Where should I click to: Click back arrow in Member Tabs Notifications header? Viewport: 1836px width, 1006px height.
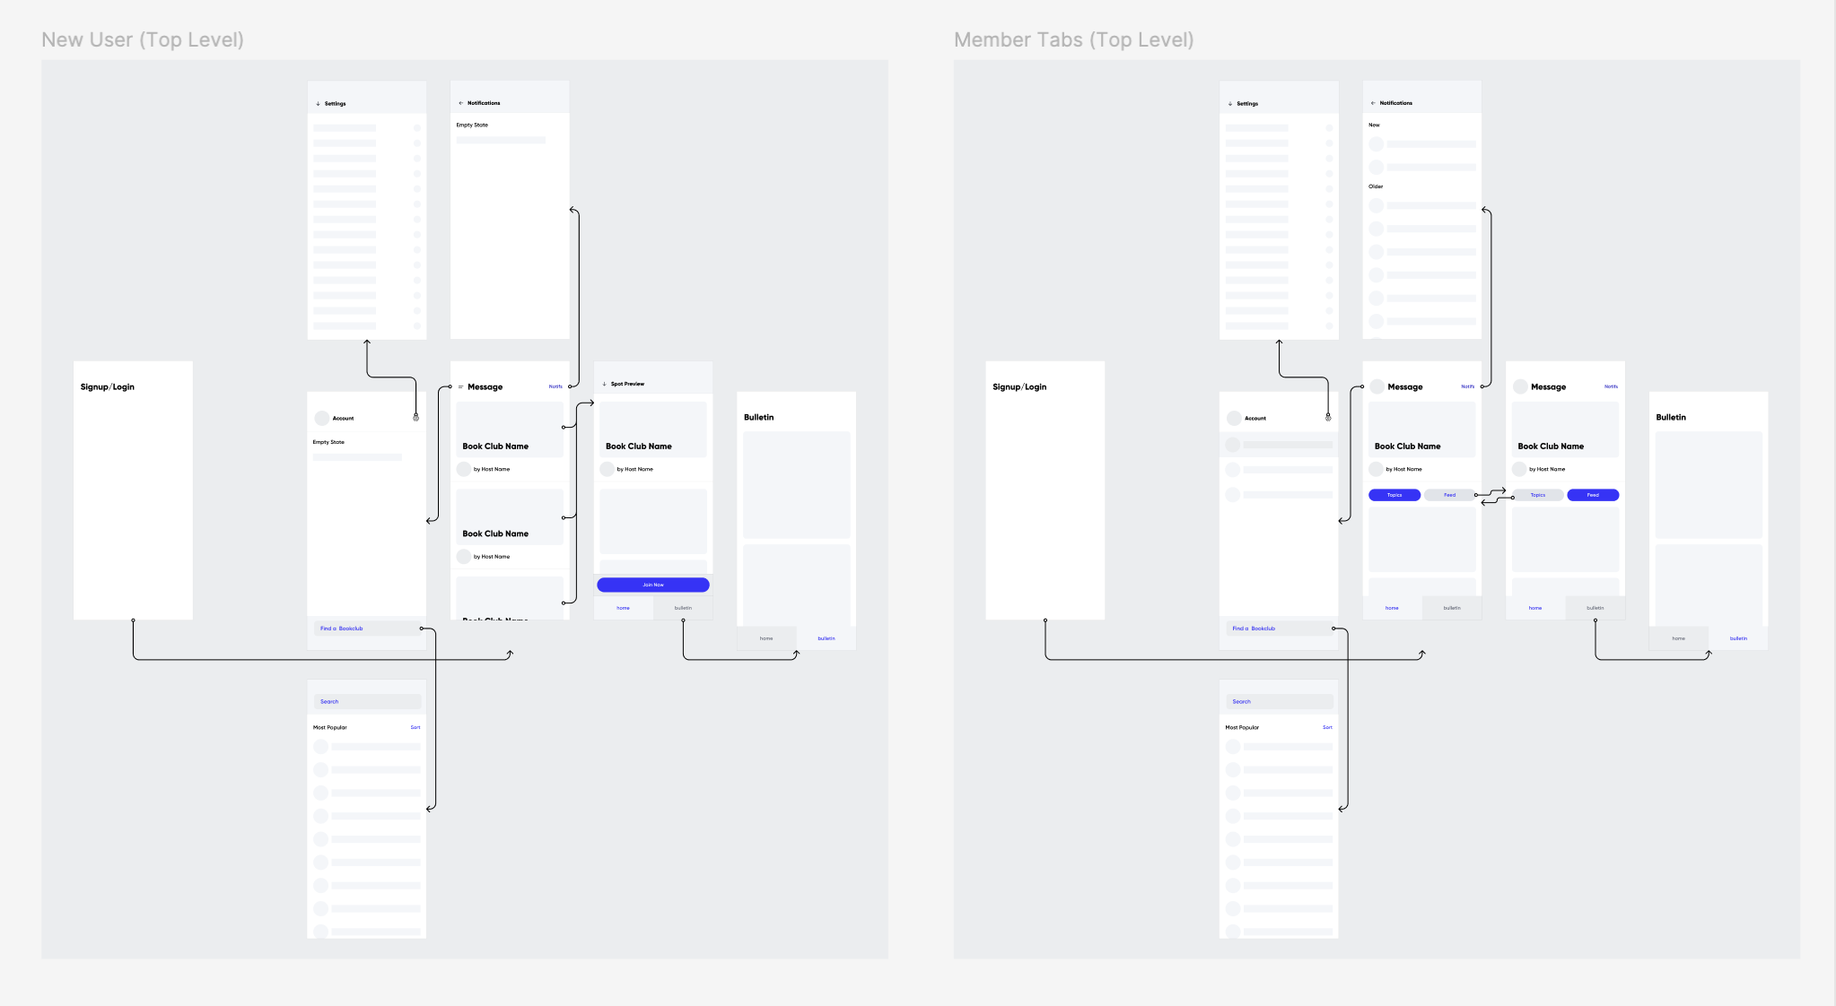(x=1373, y=103)
